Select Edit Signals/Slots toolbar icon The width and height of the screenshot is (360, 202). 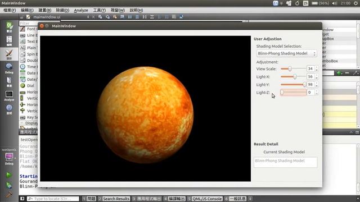coord(107,17)
